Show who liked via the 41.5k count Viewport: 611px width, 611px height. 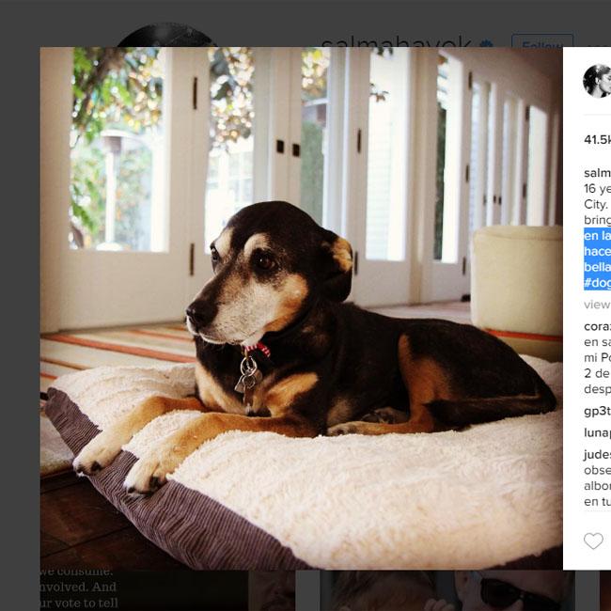tap(597, 139)
